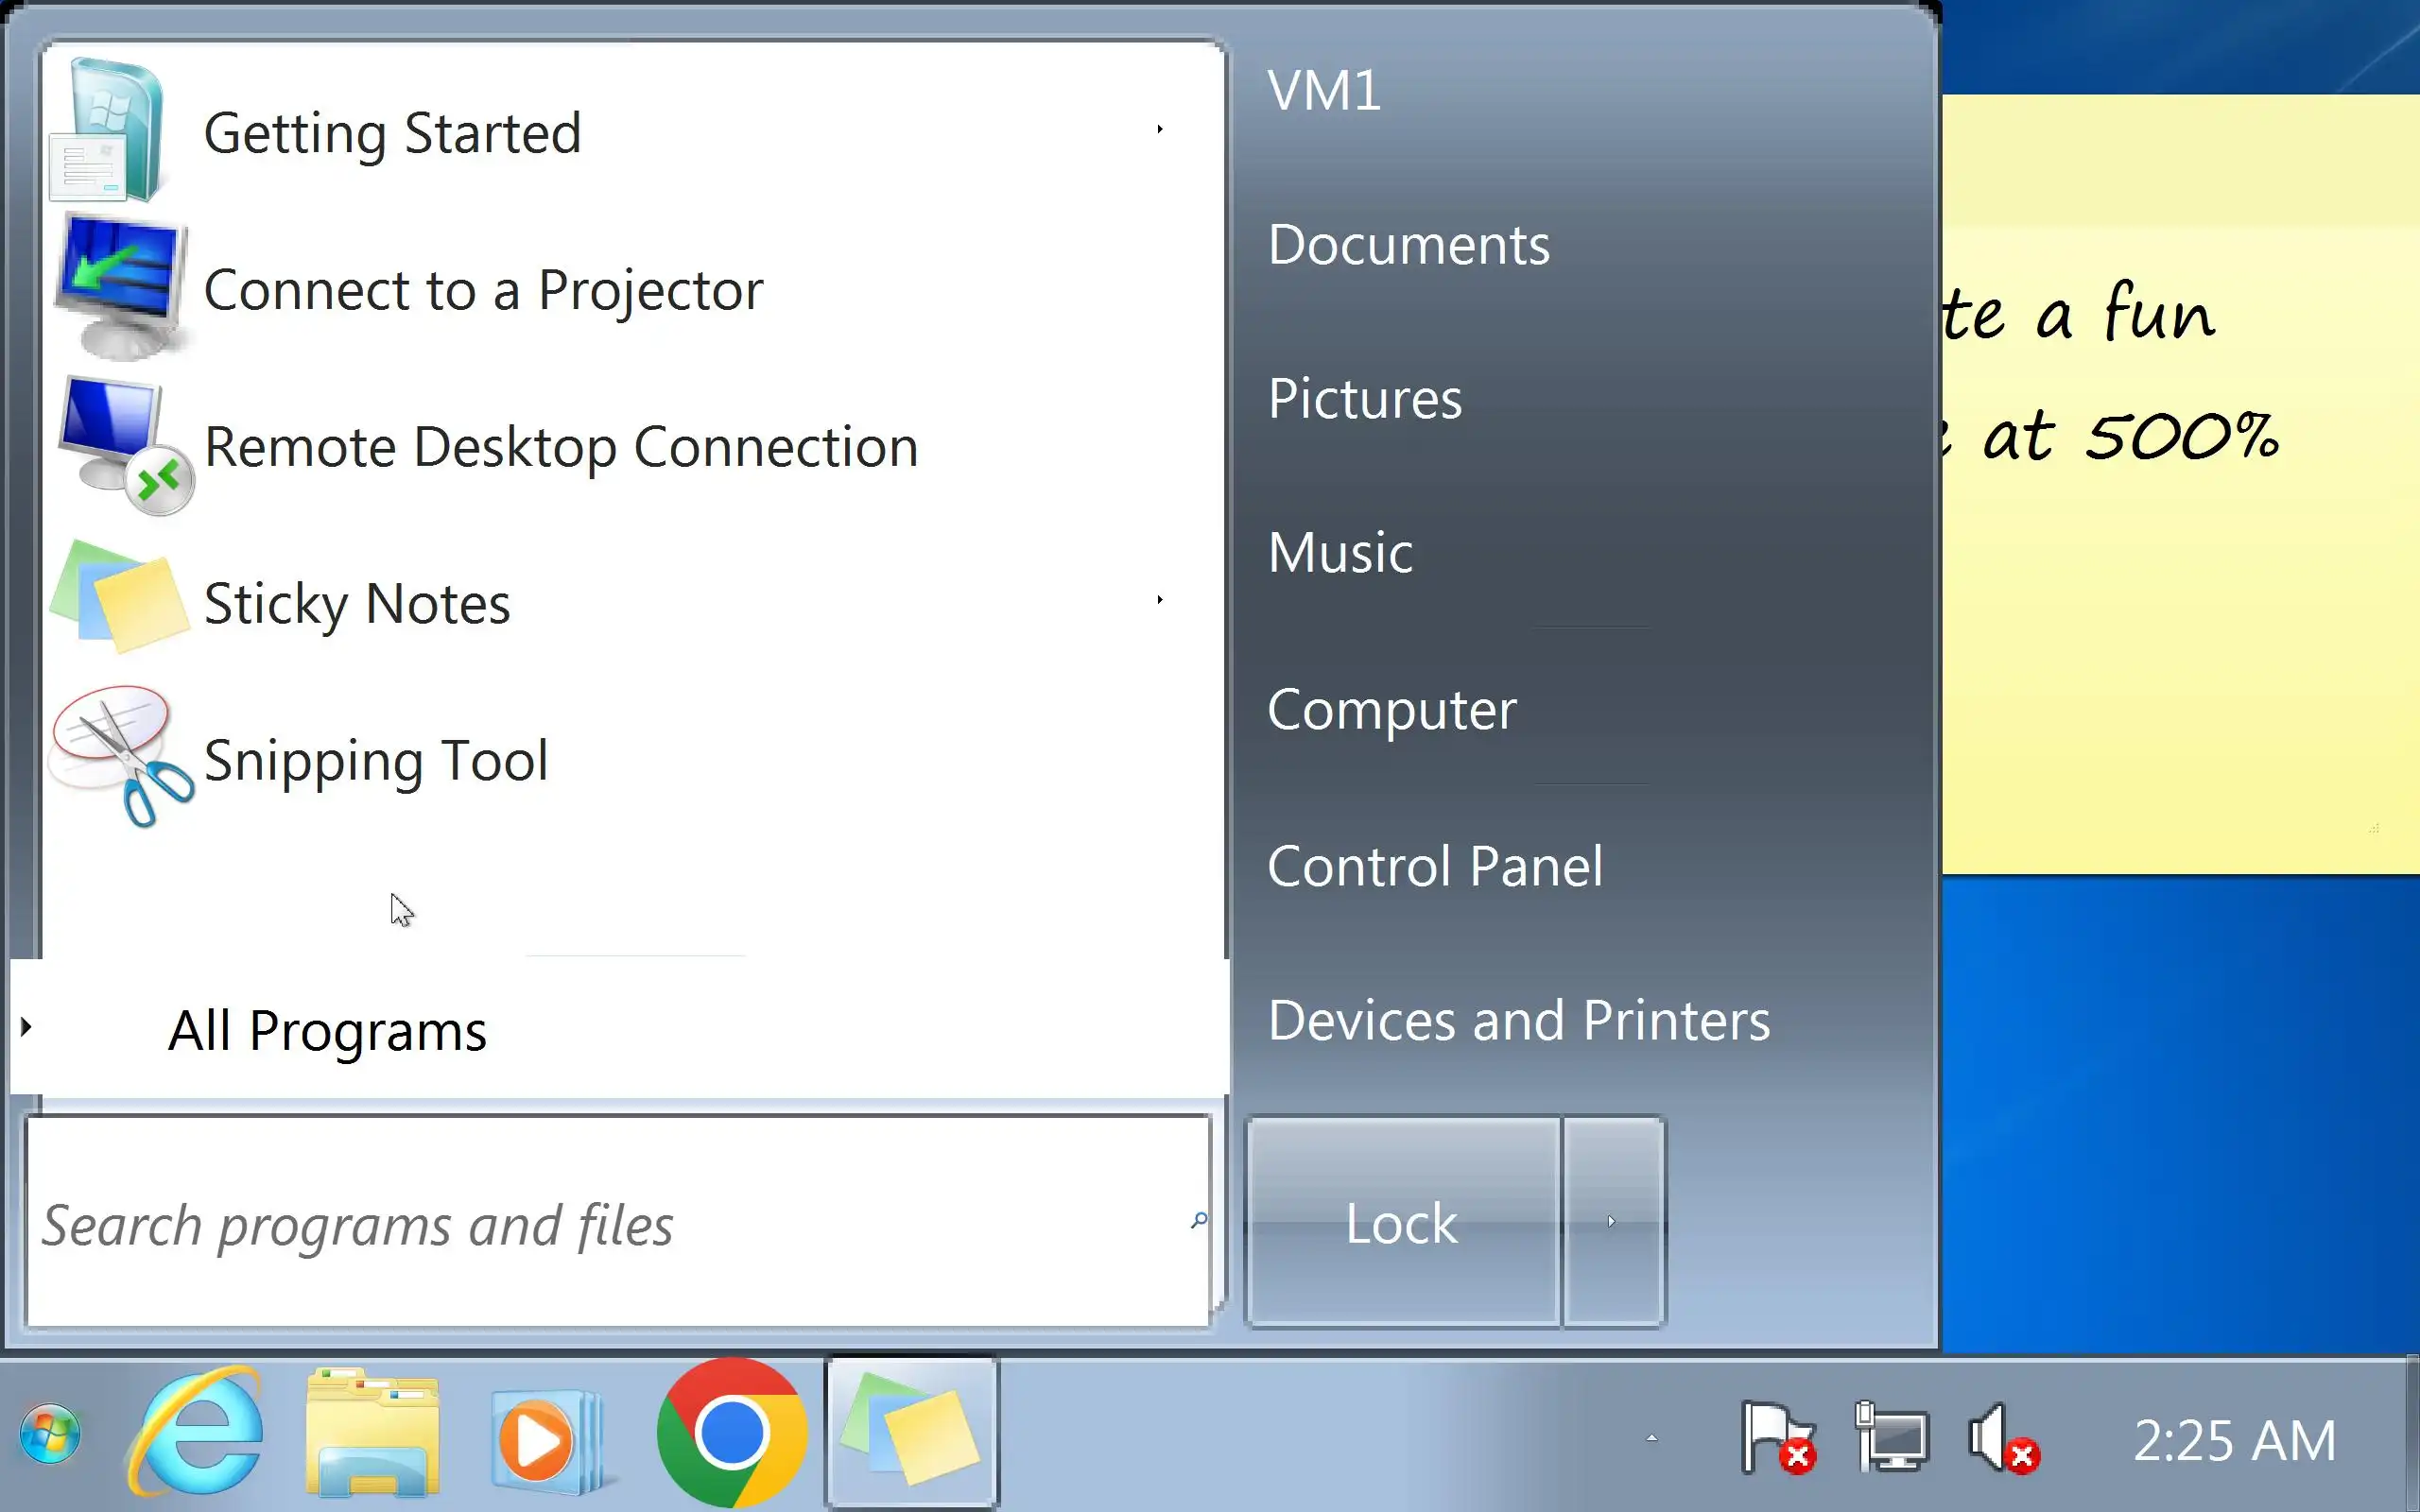Click the network connection tray icon

coord(1890,1438)
